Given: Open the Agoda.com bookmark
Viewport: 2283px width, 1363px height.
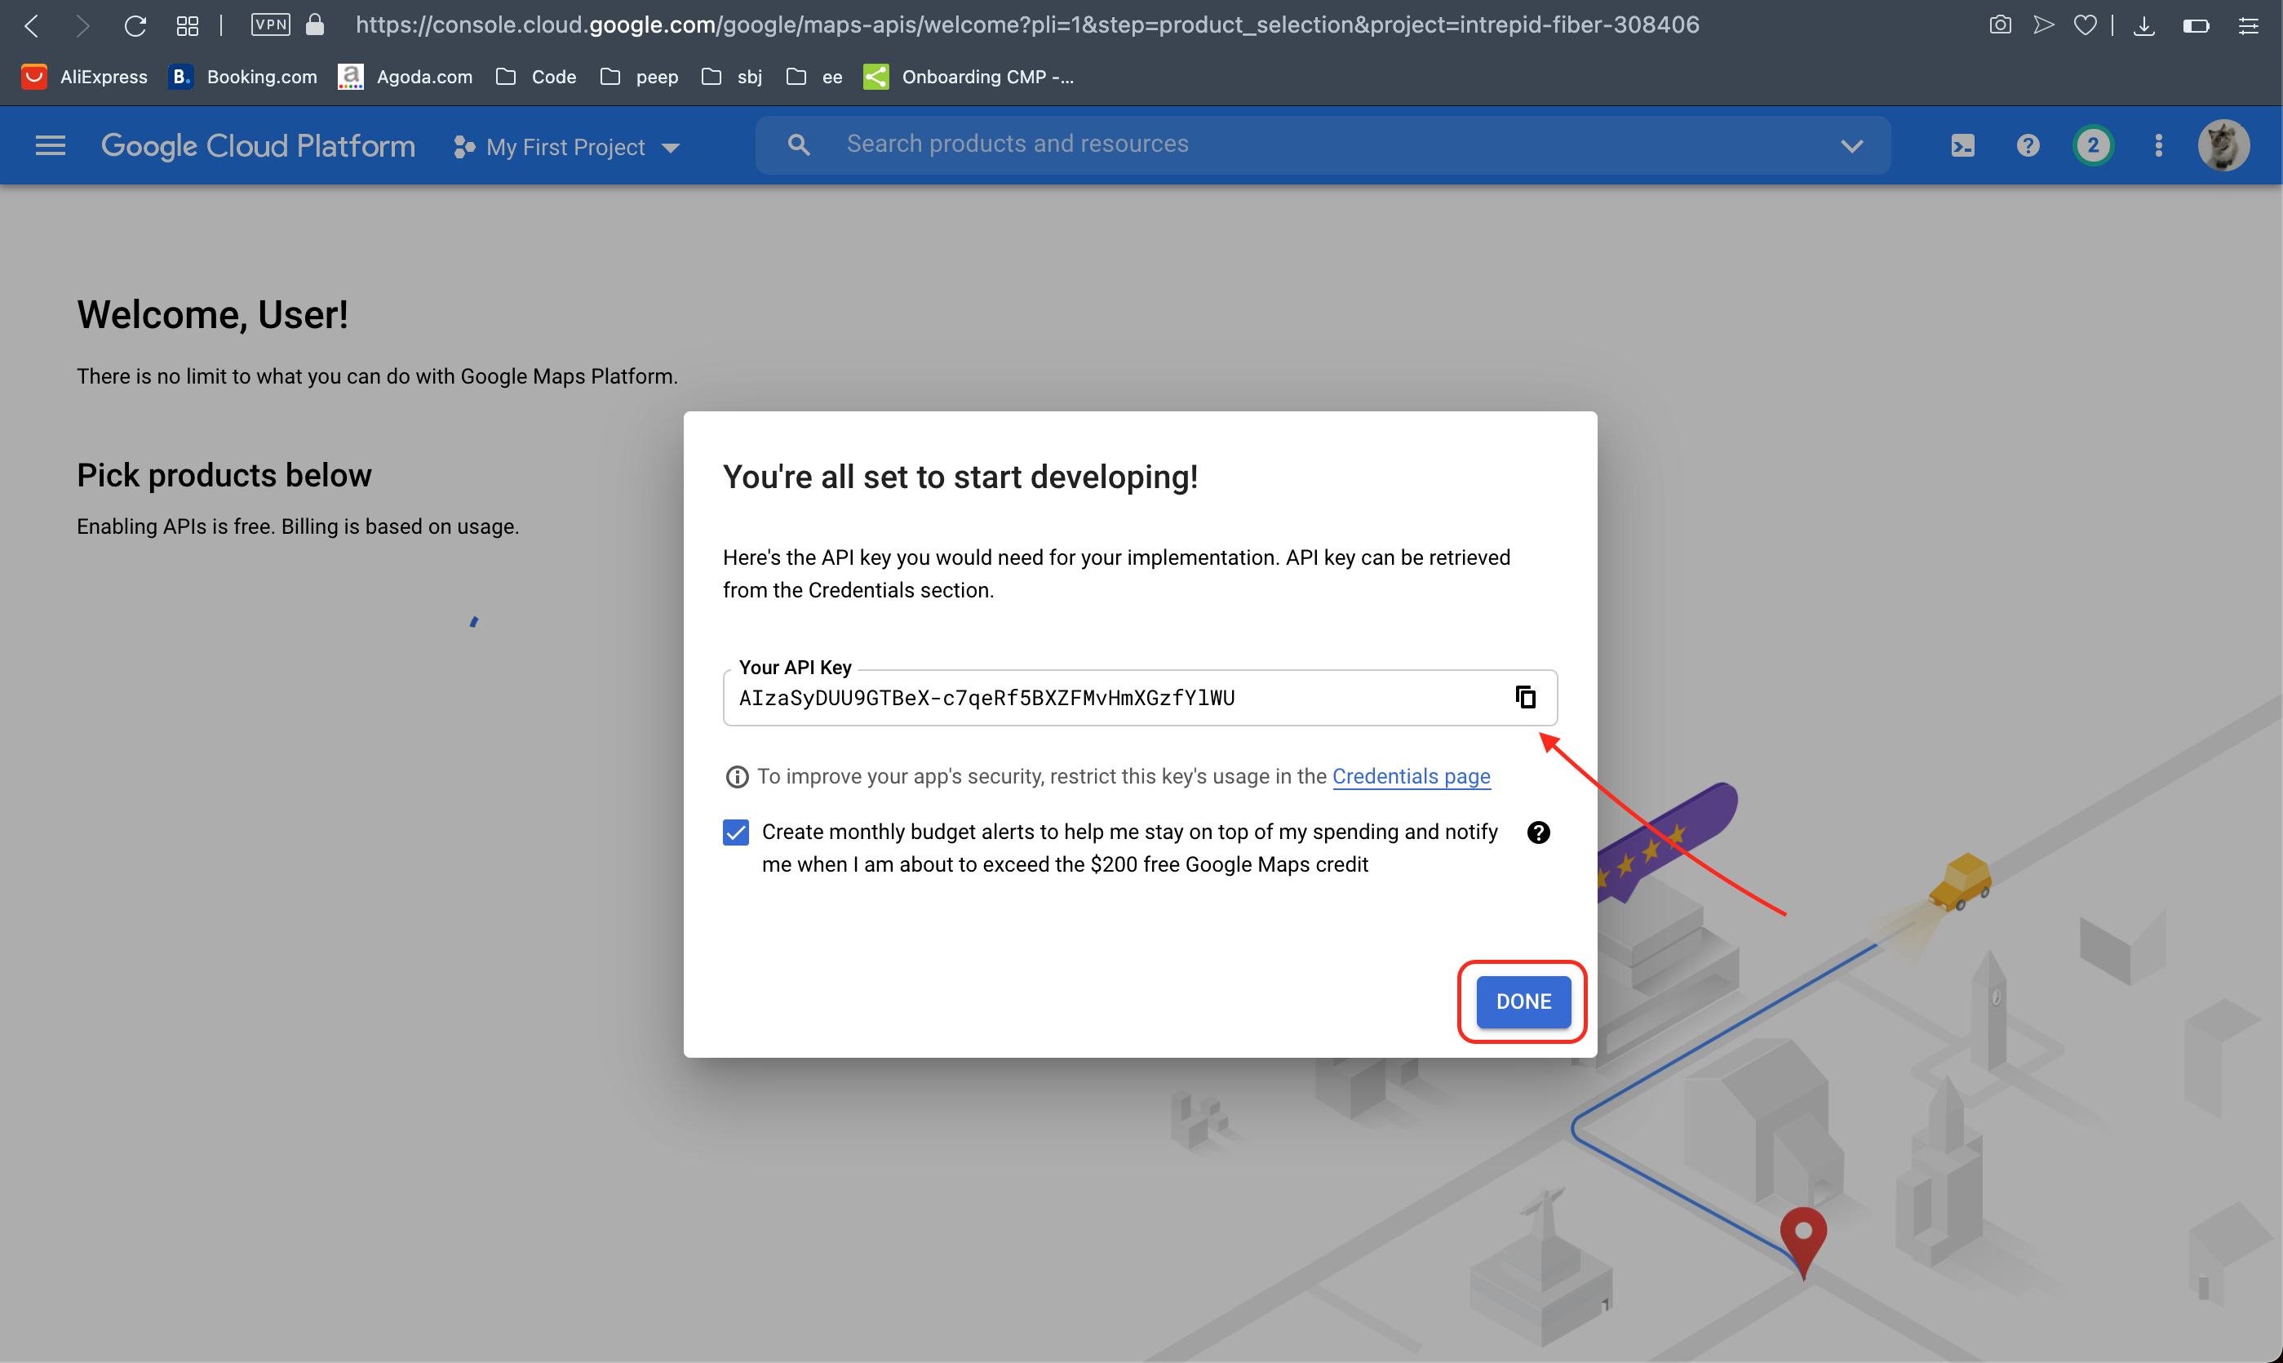Looking at the screenshot, I should (405, 78).
